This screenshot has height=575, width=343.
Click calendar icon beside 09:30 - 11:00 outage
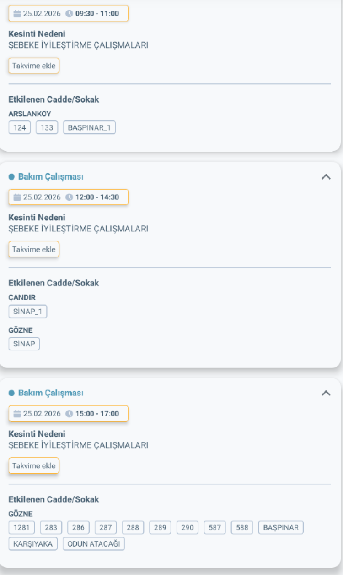click(x=17, y=14)
